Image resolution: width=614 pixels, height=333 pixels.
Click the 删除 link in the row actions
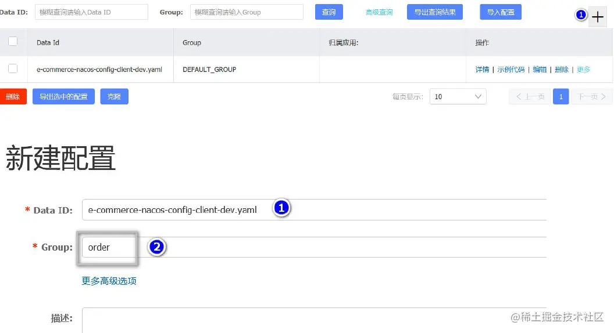(562, 70)
